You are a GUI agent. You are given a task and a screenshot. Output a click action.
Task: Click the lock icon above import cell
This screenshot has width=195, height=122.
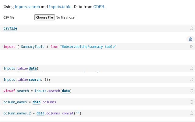tap(190, 39)
